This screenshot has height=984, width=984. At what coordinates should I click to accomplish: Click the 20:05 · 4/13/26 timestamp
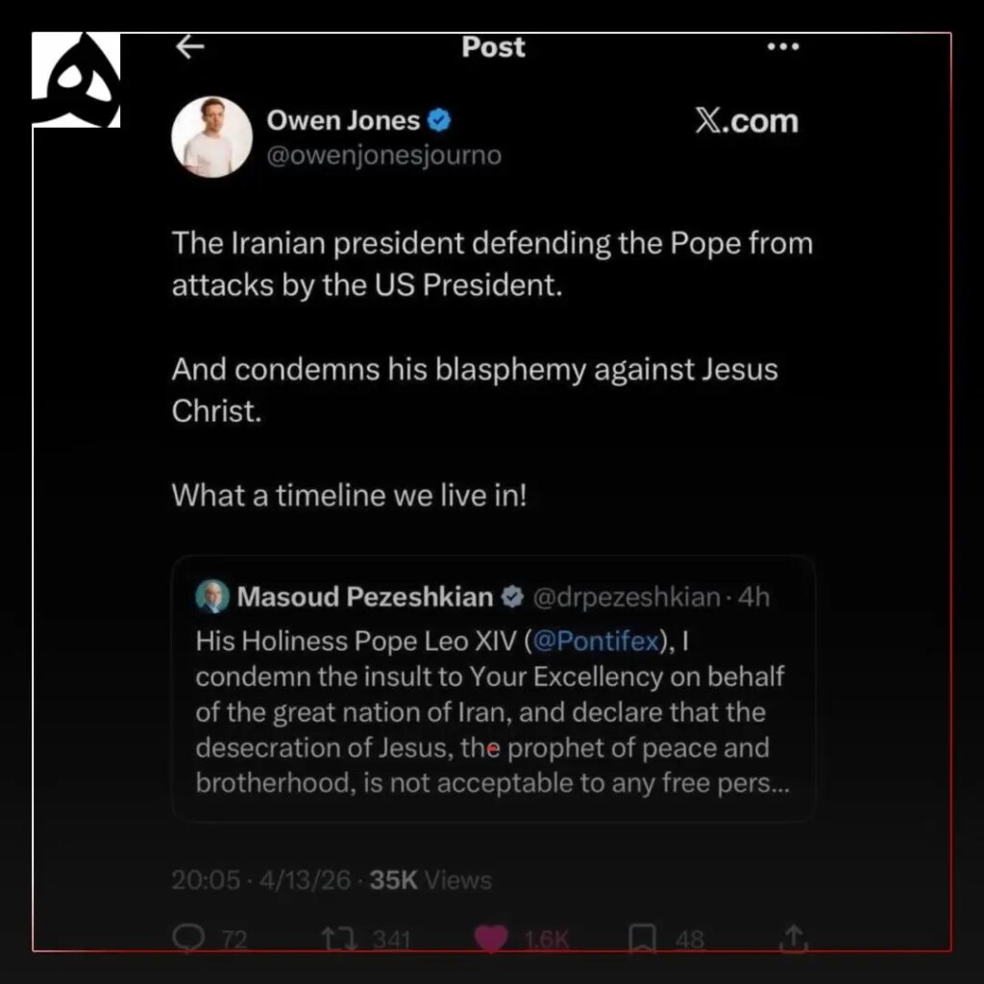click(260, 880)
